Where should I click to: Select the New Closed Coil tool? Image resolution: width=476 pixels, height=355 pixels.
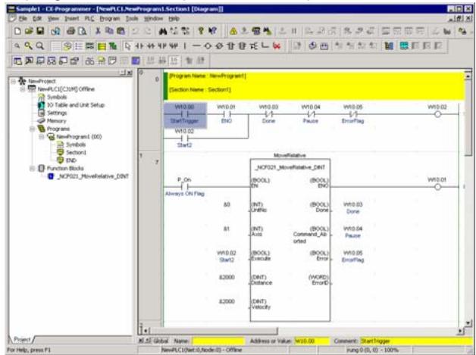(219, 46)
